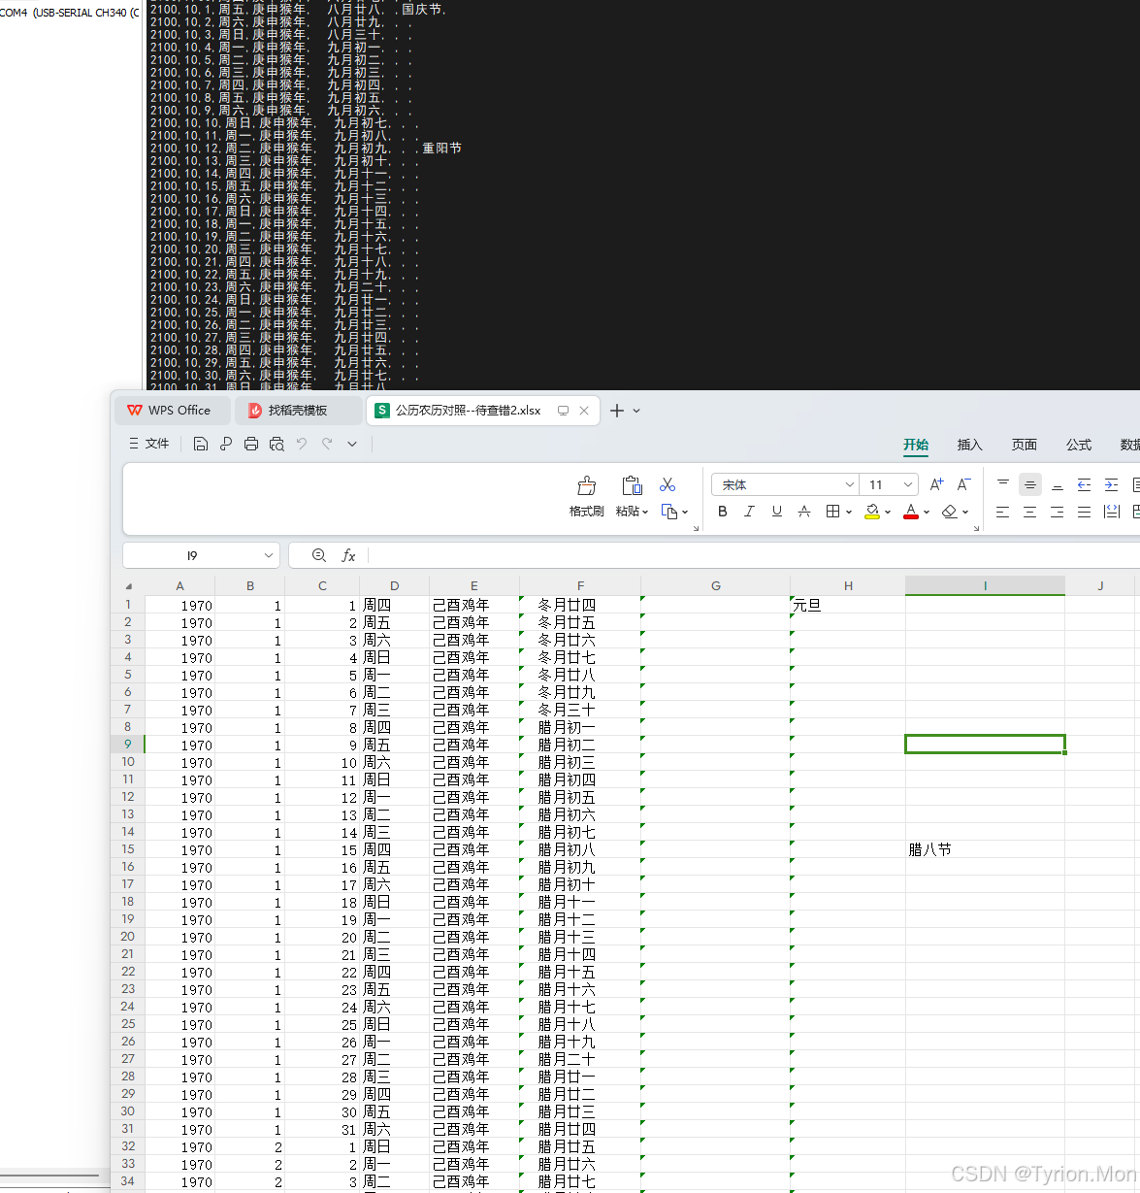1140x1193 pixels.
Task: Open the 宋体 font name dropdown
Action: 850,484
